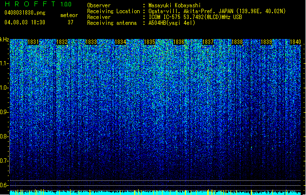The height and width of the screenshot is (195, 306).
Task: Click antenna value A504HB(yagi 4el)
Action: pyautogui.click(x=172, y=23)
